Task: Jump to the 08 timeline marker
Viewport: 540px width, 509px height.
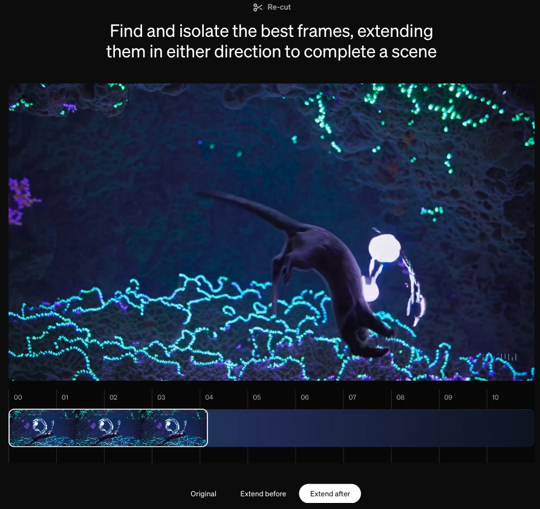Action: pos(400,397)
